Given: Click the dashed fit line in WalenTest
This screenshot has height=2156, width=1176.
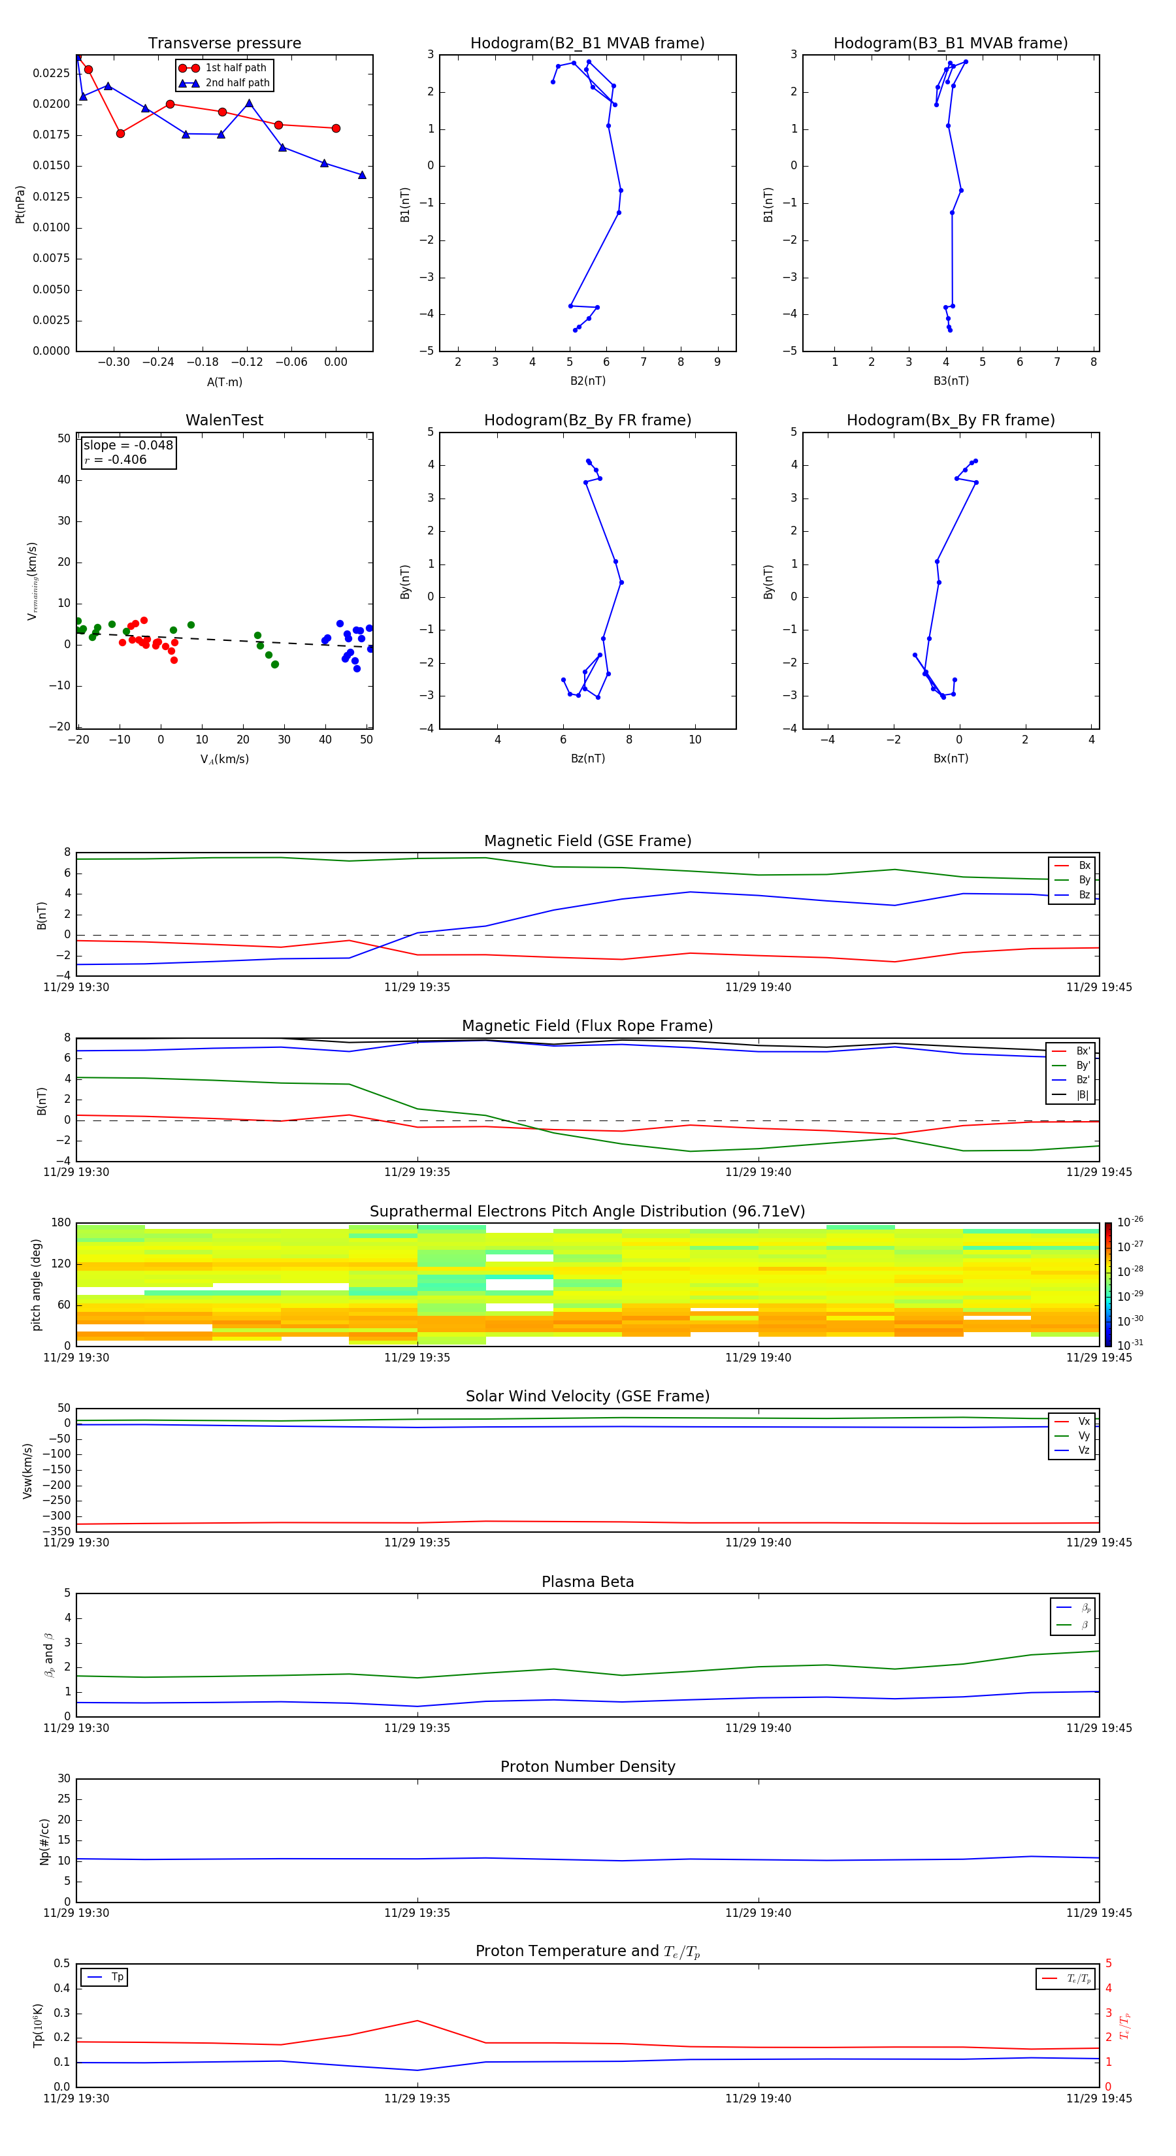Looking at the screenshot, I should pyautogui.click(x=224, y=640).
